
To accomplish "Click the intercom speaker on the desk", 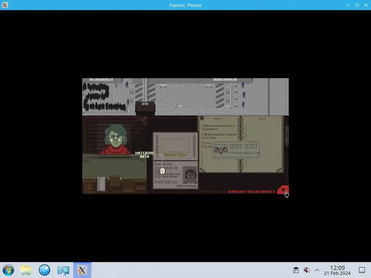I will pyautogui.click(x=115, y=181).
